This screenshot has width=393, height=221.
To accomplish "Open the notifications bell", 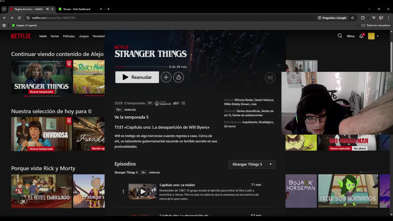I will pyautogui.click(x=361, y=36).
